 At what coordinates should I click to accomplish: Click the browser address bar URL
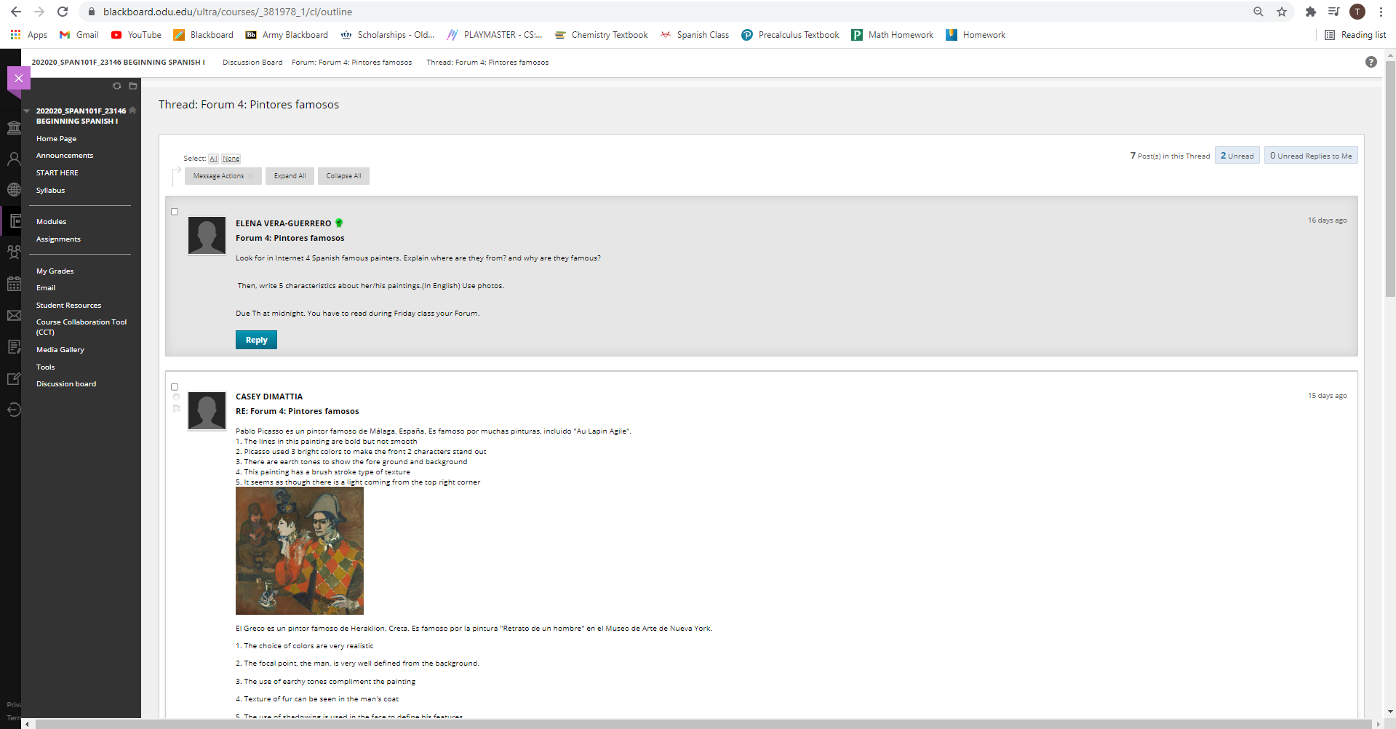click(228, 12)
